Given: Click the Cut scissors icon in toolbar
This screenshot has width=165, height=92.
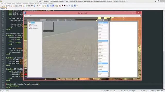Looking at the screenshot, I should click(x=19, y=6).
